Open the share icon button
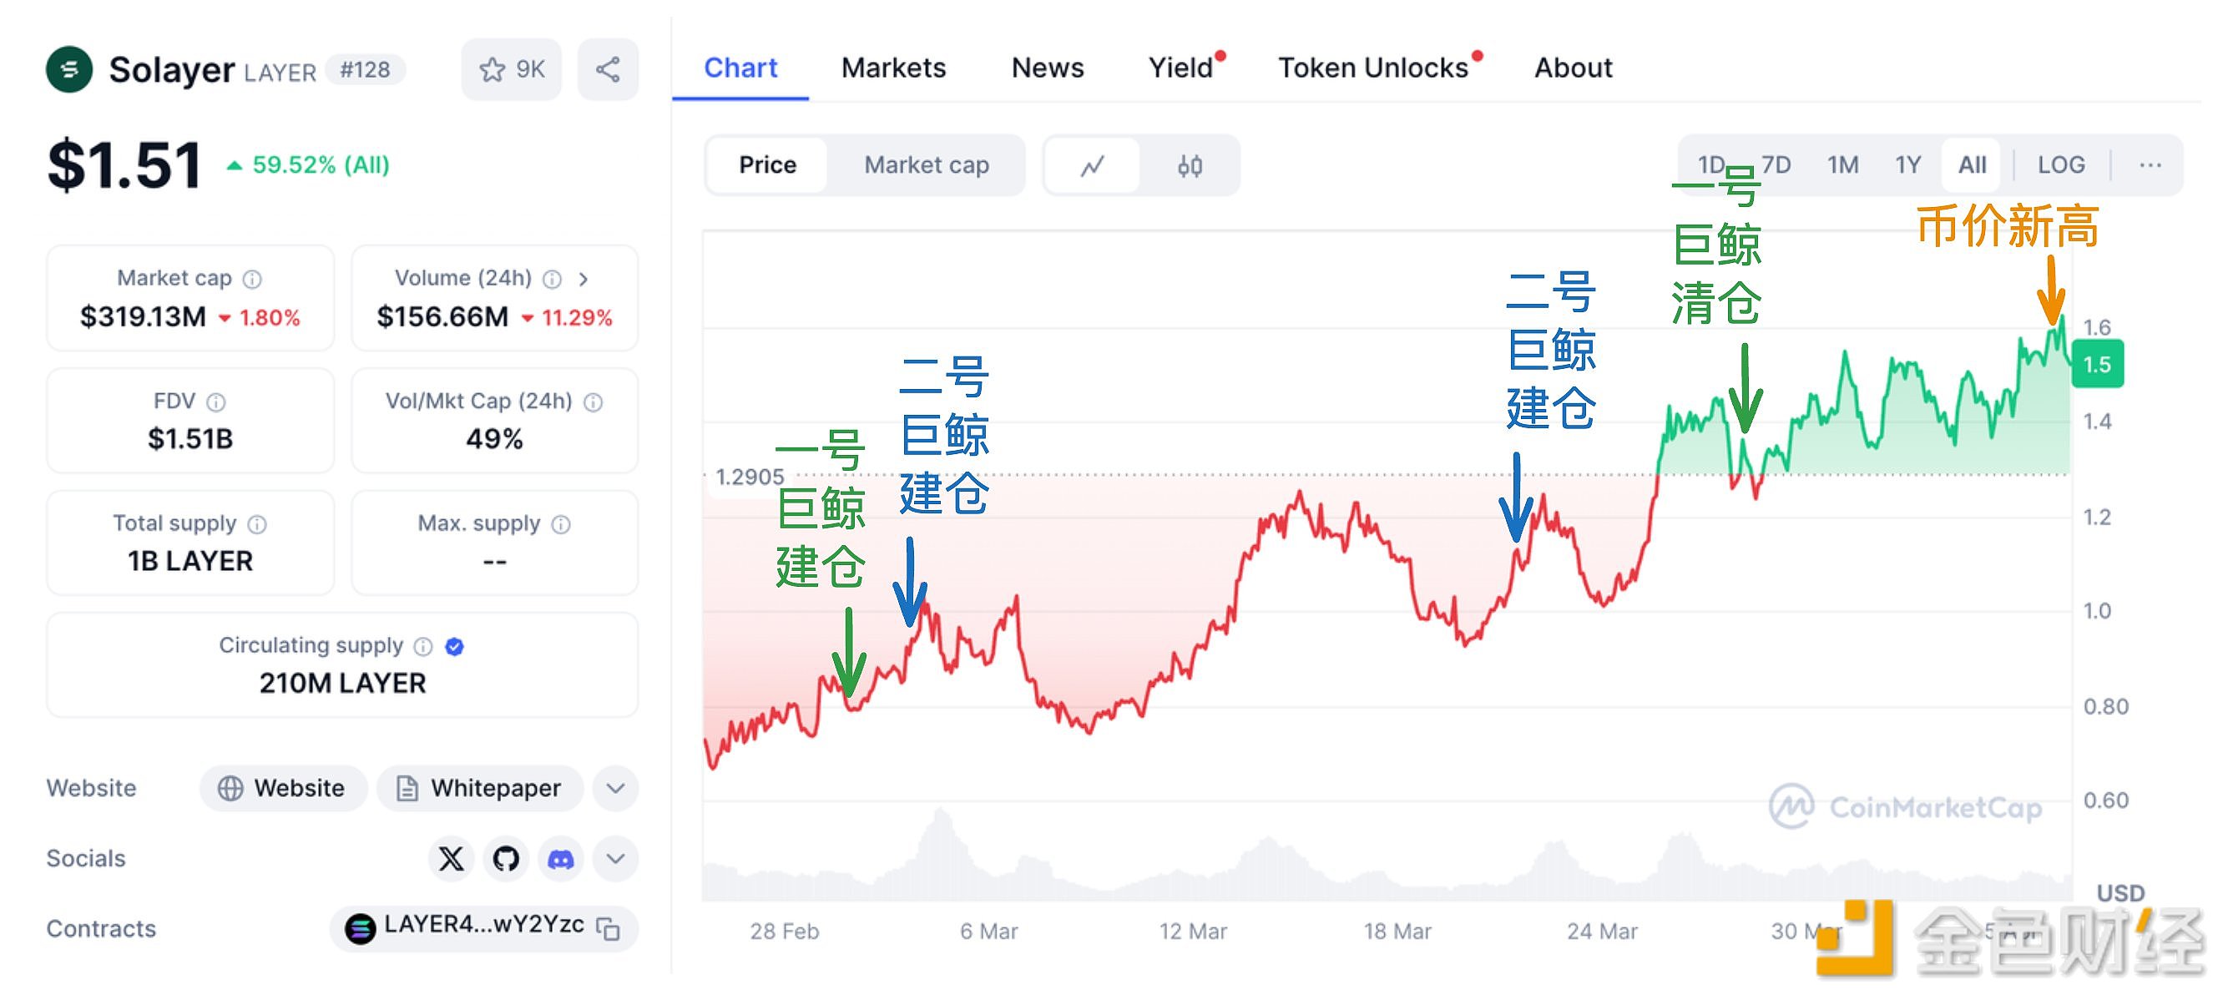 pyautogui.click(x=608, y=69)
